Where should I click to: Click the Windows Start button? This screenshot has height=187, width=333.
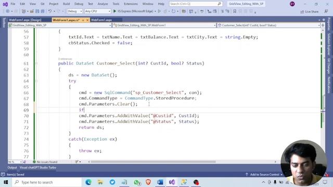pos(6,182)
